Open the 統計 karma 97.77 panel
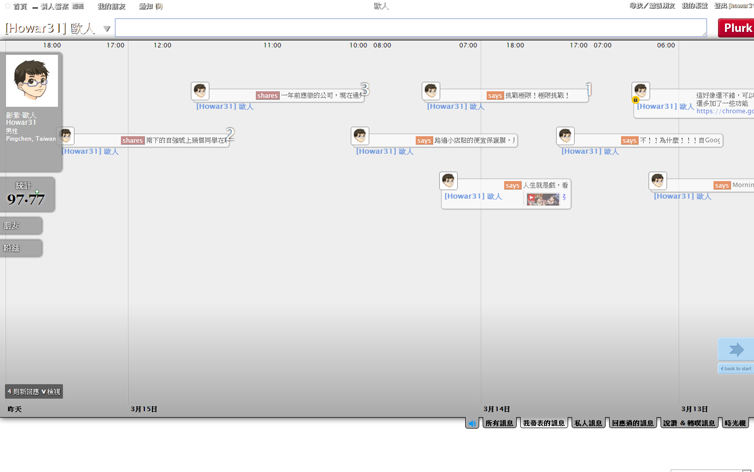Viewport: 754px width, 472px height. tap(26, 195)
